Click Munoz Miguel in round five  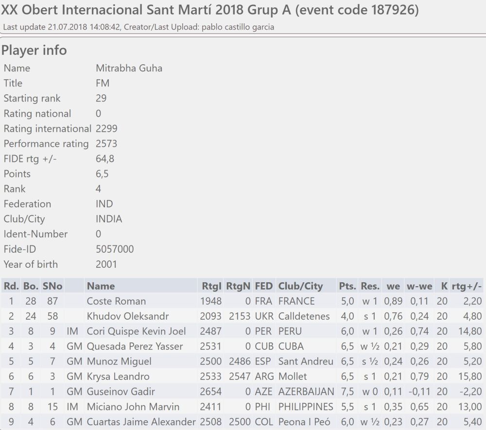(119, 361)
